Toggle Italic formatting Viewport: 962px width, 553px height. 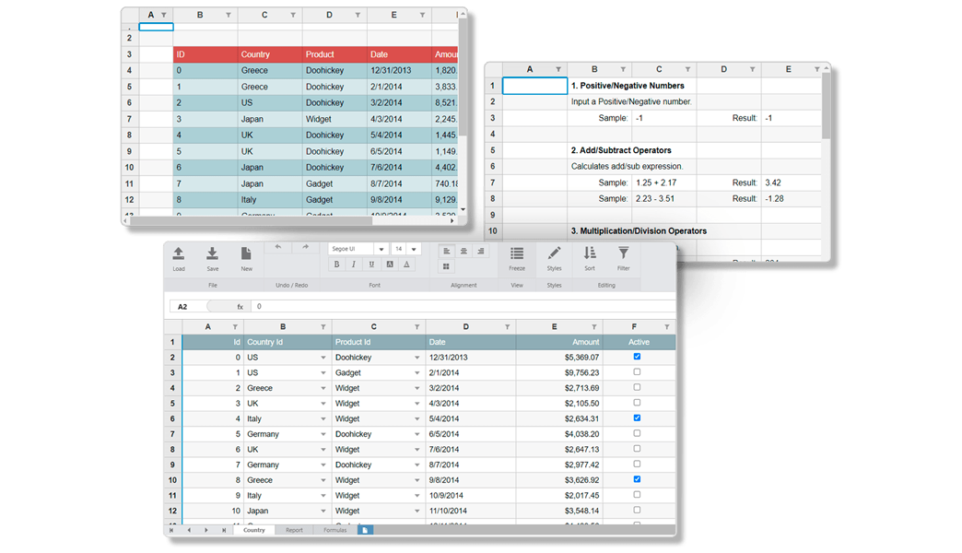354,265
